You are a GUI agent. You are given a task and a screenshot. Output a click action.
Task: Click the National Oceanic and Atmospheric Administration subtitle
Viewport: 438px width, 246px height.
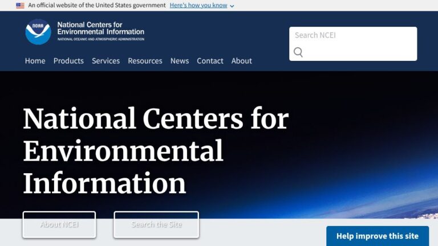pyautogui.click(x=101, y=39)
